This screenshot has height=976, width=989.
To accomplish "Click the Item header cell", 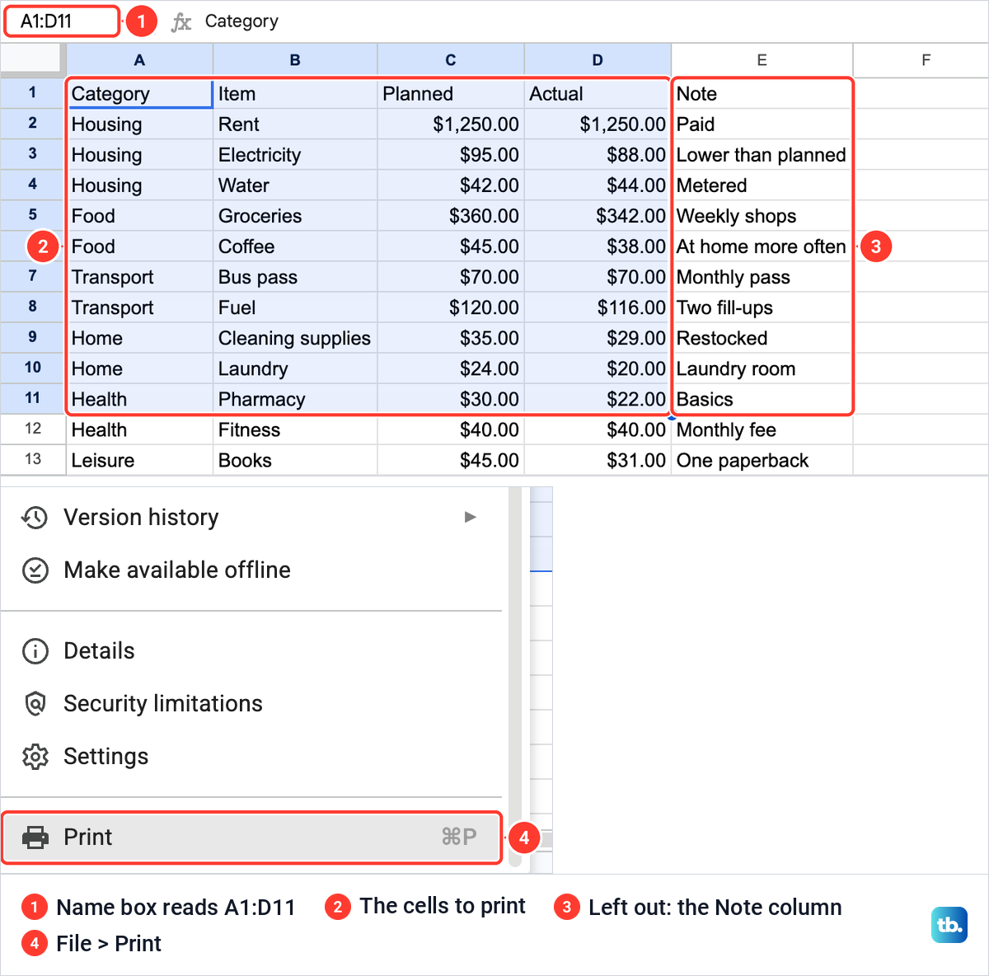I will click(x=295, y=93).
